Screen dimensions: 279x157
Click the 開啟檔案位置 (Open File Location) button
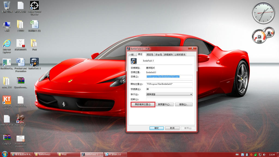(143, 104)
